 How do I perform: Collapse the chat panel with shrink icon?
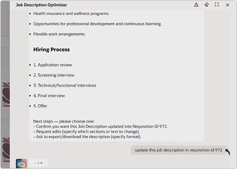[217, 5]
